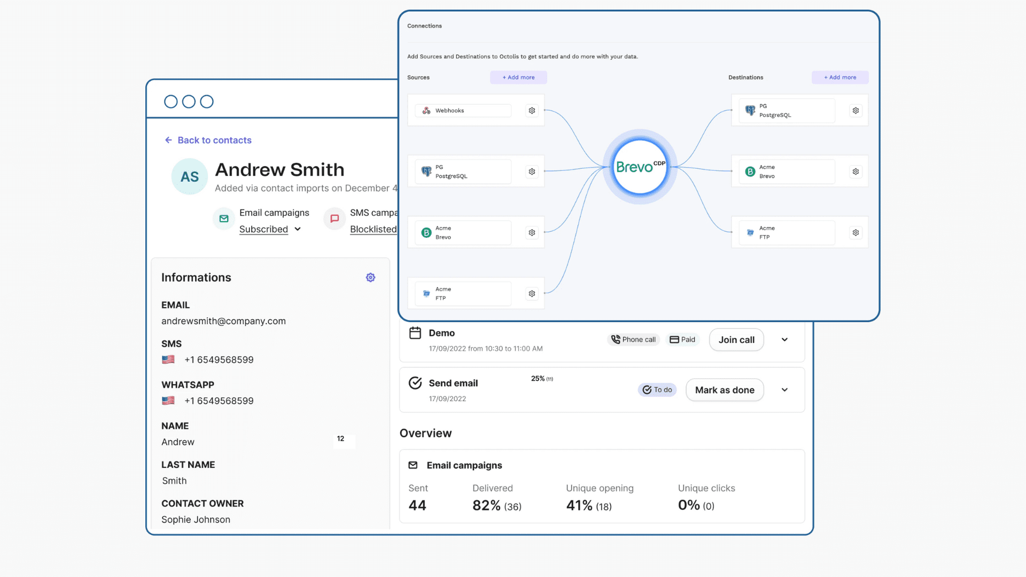
Task: Open settings gear for Webhooks source
Action: tap(532, 111)
